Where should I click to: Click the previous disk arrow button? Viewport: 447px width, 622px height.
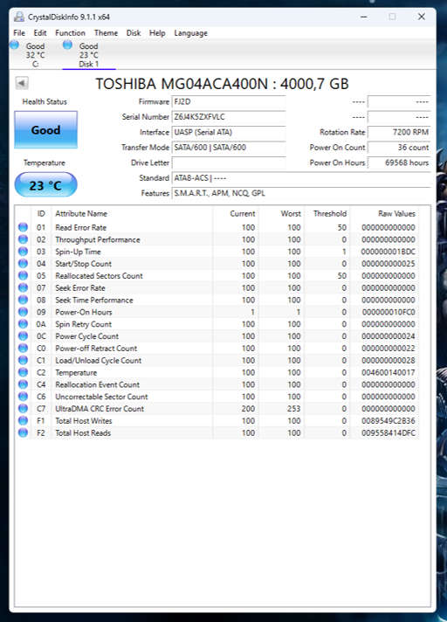point(22,83)
